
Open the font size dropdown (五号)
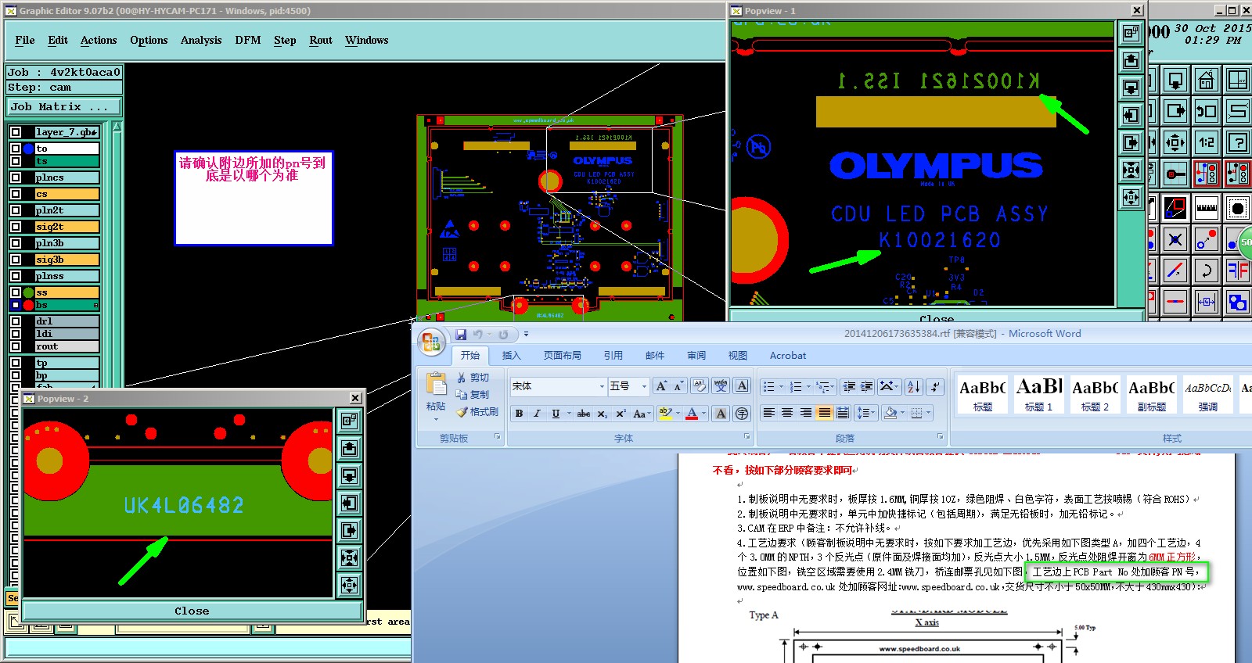(644, 386)
